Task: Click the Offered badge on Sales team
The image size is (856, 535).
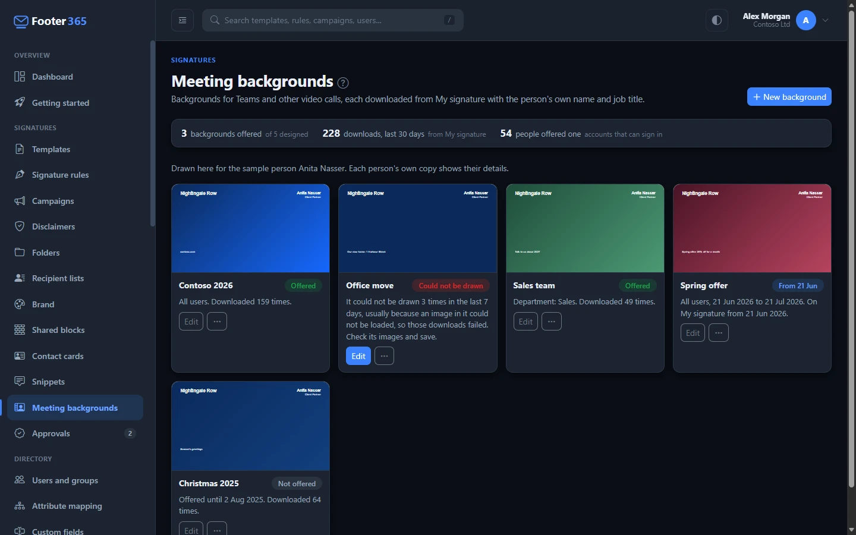Action: (x=637, y=286)
